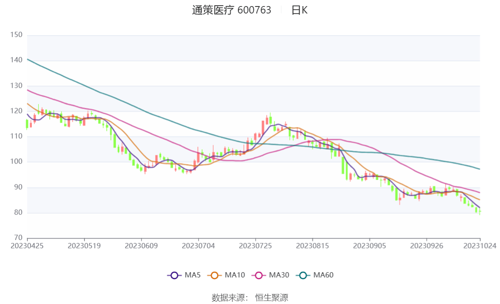Click the 100 price label on the y-axis

point(16,162)
